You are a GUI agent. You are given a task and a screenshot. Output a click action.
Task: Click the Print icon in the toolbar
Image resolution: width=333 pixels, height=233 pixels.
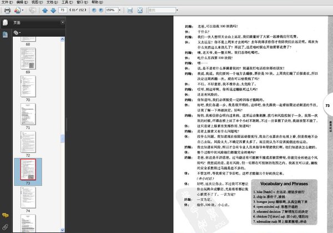tap(7, 10)
